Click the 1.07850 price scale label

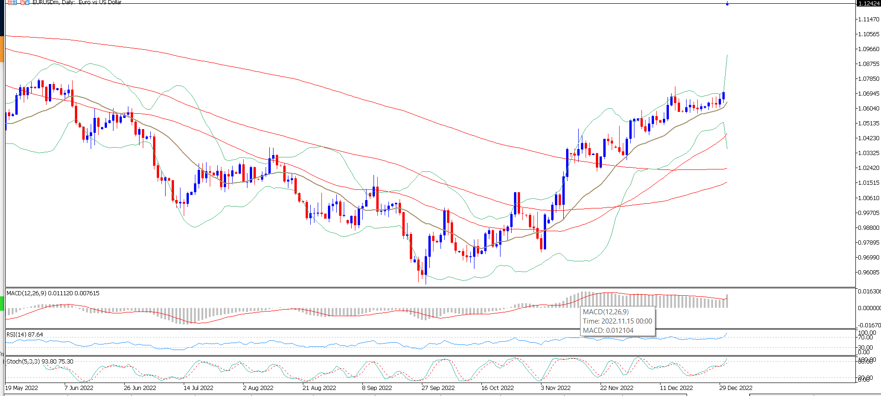point(868,79)
